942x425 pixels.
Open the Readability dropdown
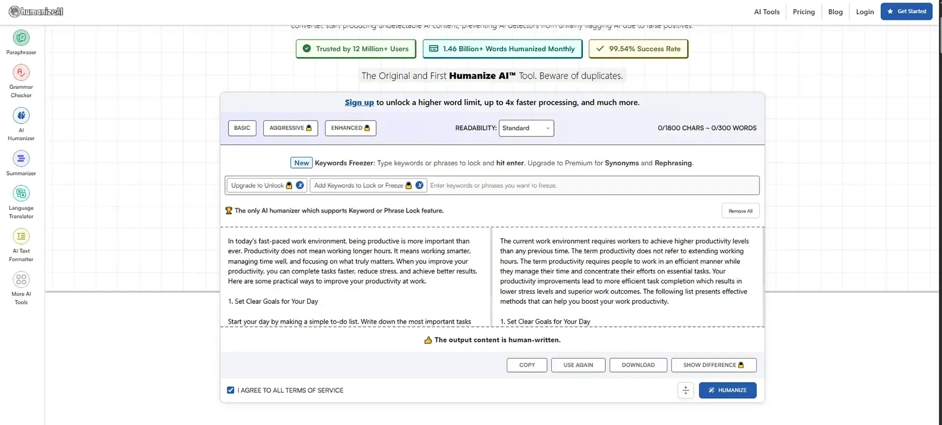(526, 128)
